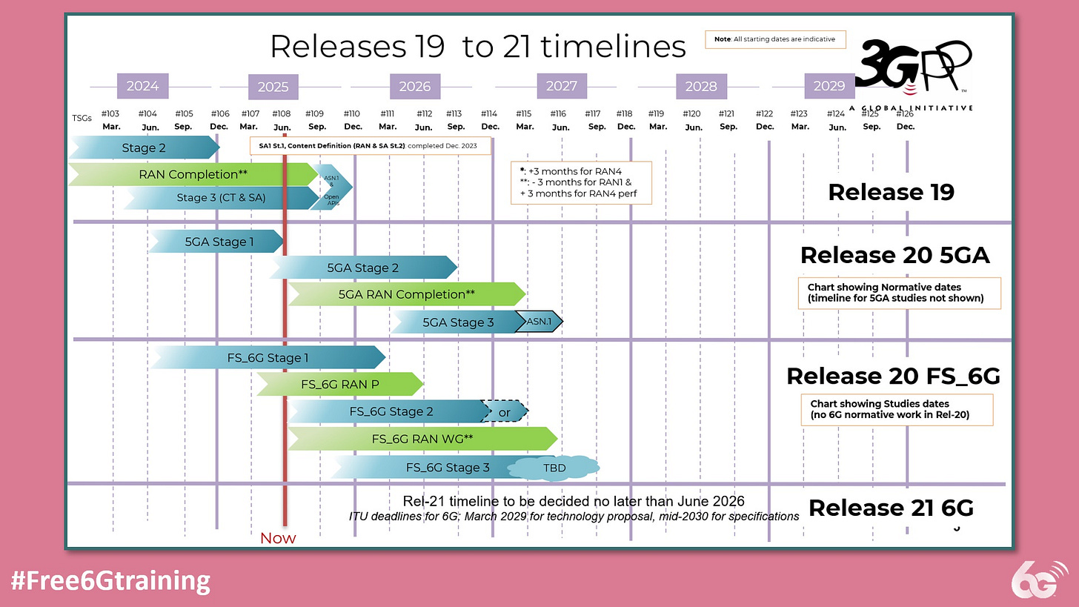Click the '#106 Dec.' meeting label

tap(219, 120)
